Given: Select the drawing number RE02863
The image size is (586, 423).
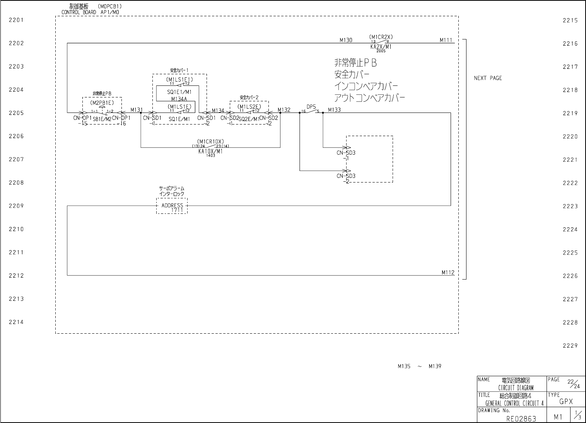Looking at the screenshot, I should pos(521,418).
